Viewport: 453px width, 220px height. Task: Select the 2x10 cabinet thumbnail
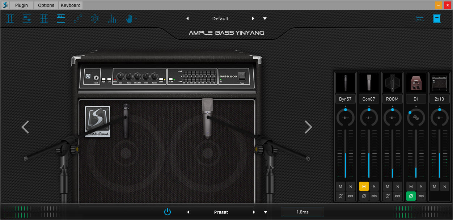point(439,83)
